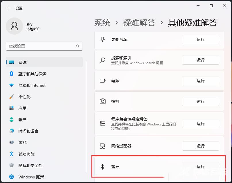
Task: Click the 隐私和安全性 shield icon
Action: click(x=11, y=166)
